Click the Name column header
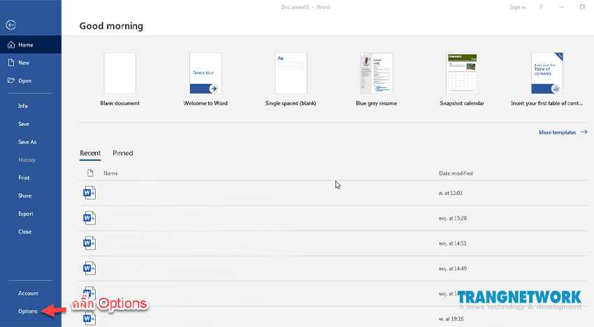This screenshot has height=327, width=594. [x=110, y=173]
